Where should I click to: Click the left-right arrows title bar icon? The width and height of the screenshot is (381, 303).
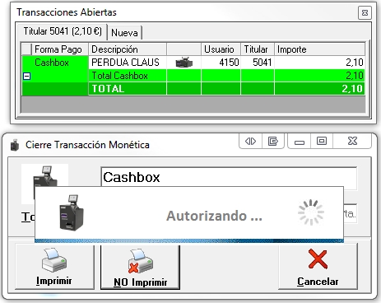(x=250, y=141)
